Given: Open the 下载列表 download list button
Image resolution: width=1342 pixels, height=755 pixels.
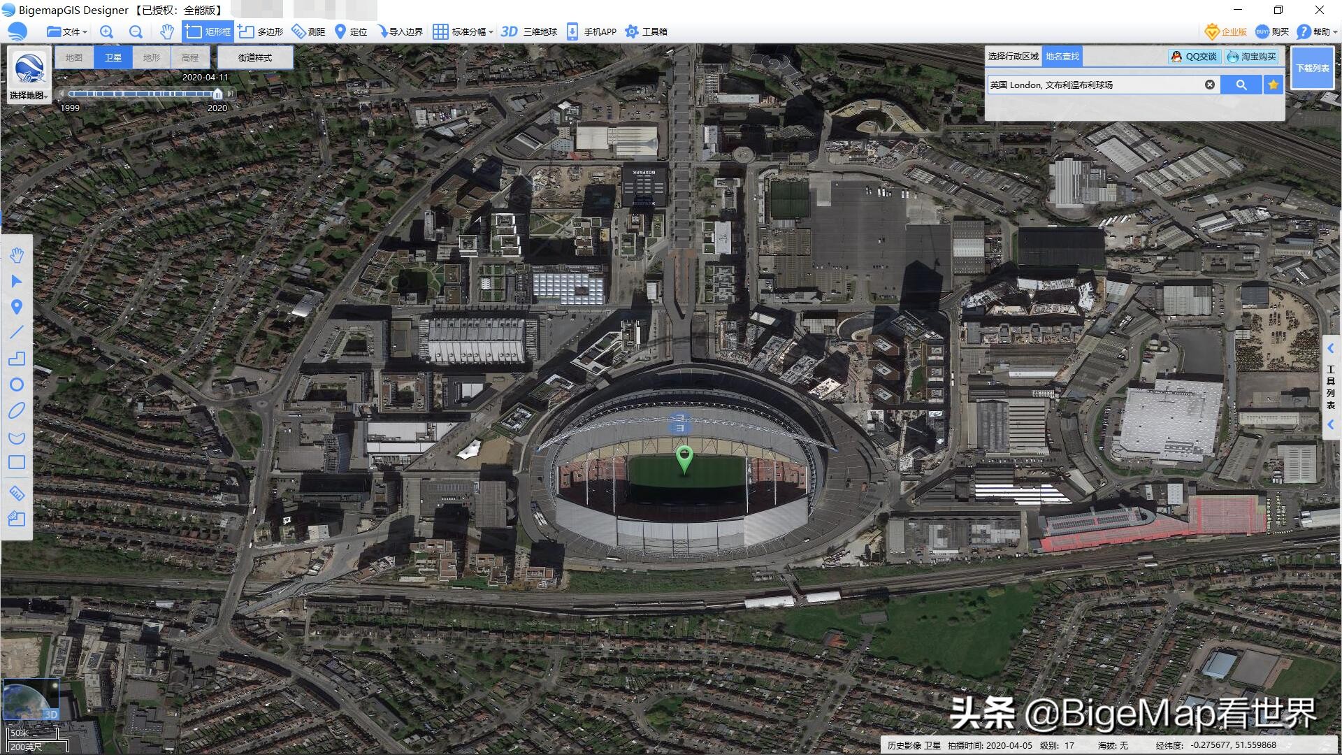Looking at the screenshot, I should [x=1312, y=68].
